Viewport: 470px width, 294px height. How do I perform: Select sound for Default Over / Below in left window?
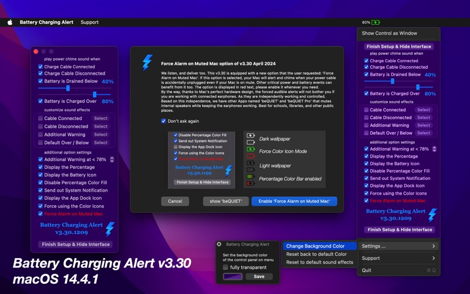point(100,142)
